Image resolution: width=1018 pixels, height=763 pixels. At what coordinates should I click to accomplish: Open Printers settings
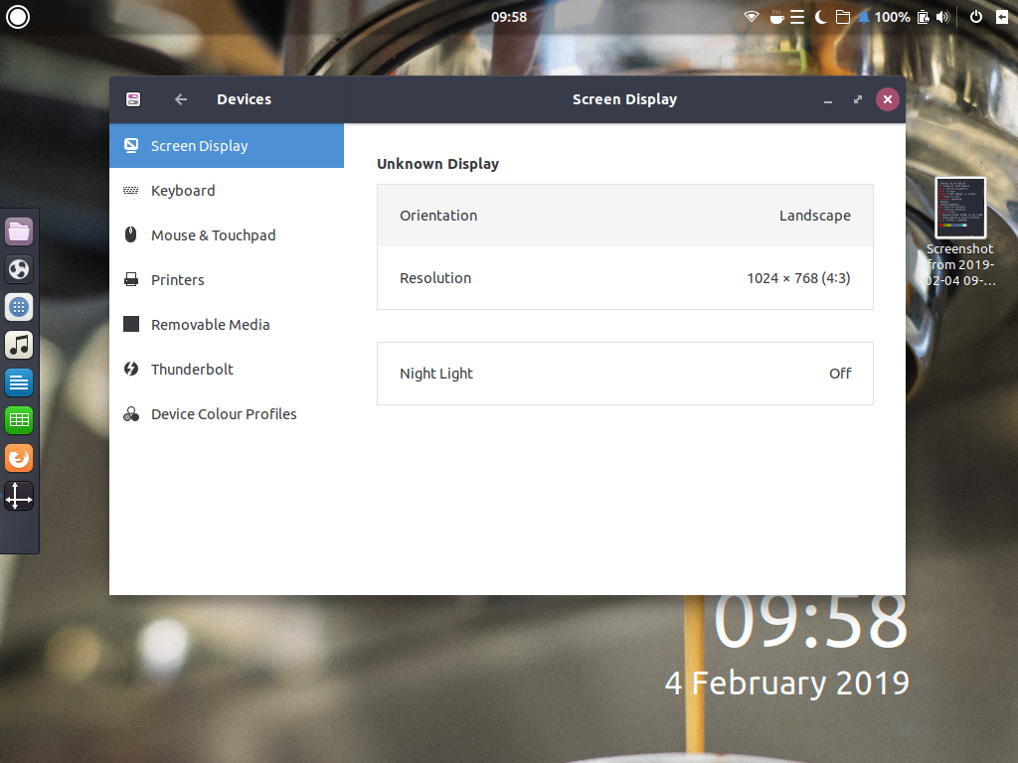click(176, 279)
